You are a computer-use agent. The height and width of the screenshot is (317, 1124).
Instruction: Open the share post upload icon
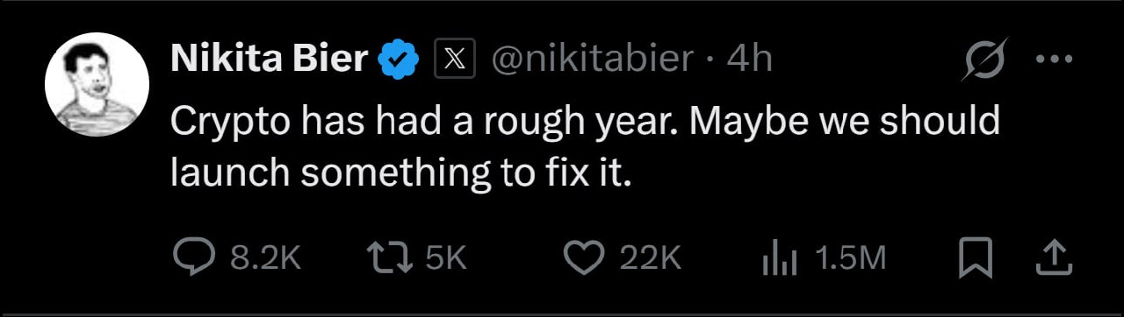pyautogui.click(x=1055, y=257)
